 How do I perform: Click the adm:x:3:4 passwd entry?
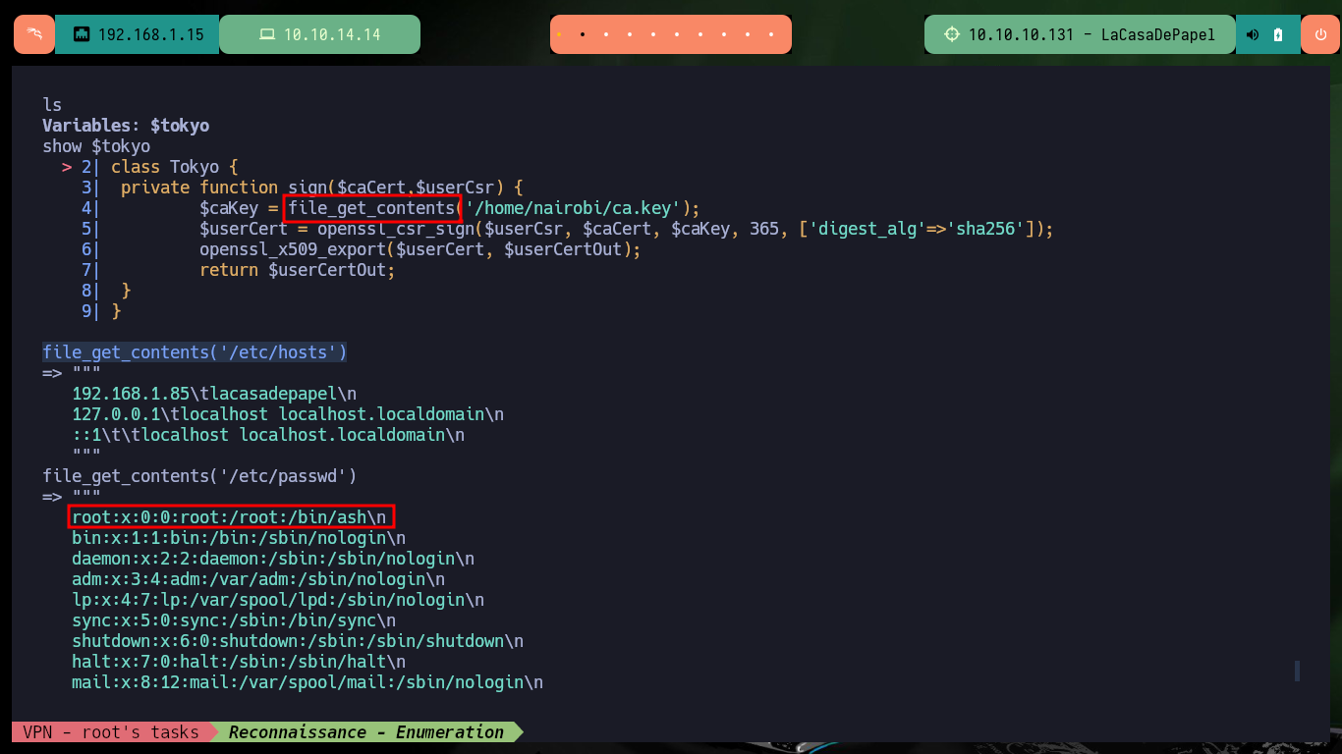tap(258, 579)
